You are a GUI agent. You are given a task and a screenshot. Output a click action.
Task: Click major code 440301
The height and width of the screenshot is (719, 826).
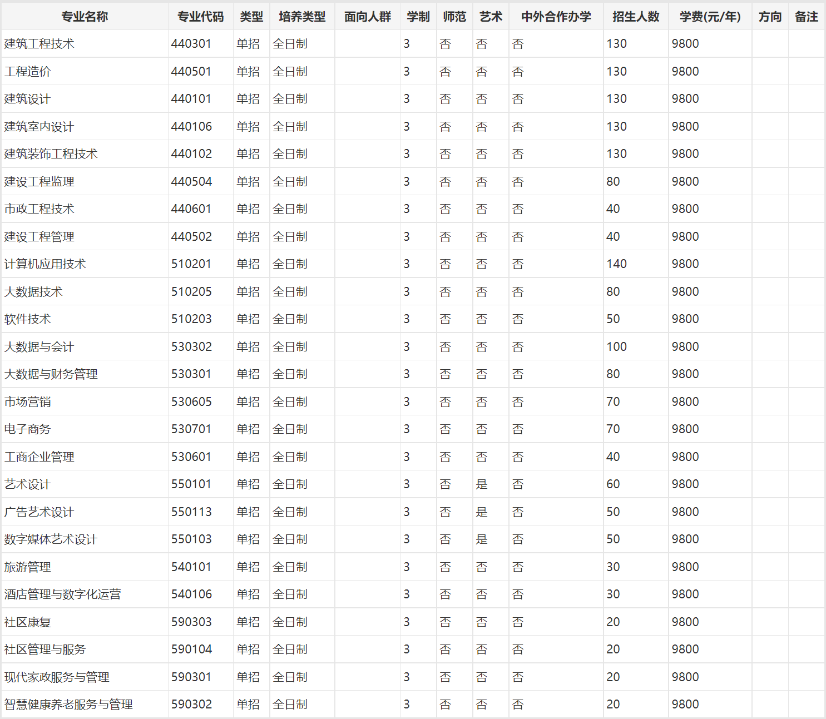pyautogui.click(x=191, y=44)
